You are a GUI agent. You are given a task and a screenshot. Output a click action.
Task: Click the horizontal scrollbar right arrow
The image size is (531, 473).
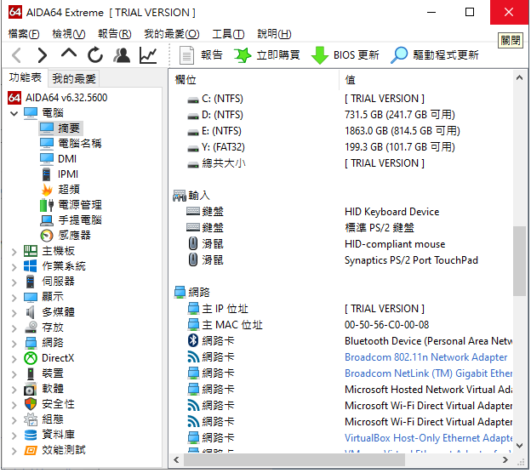(505, 459)
